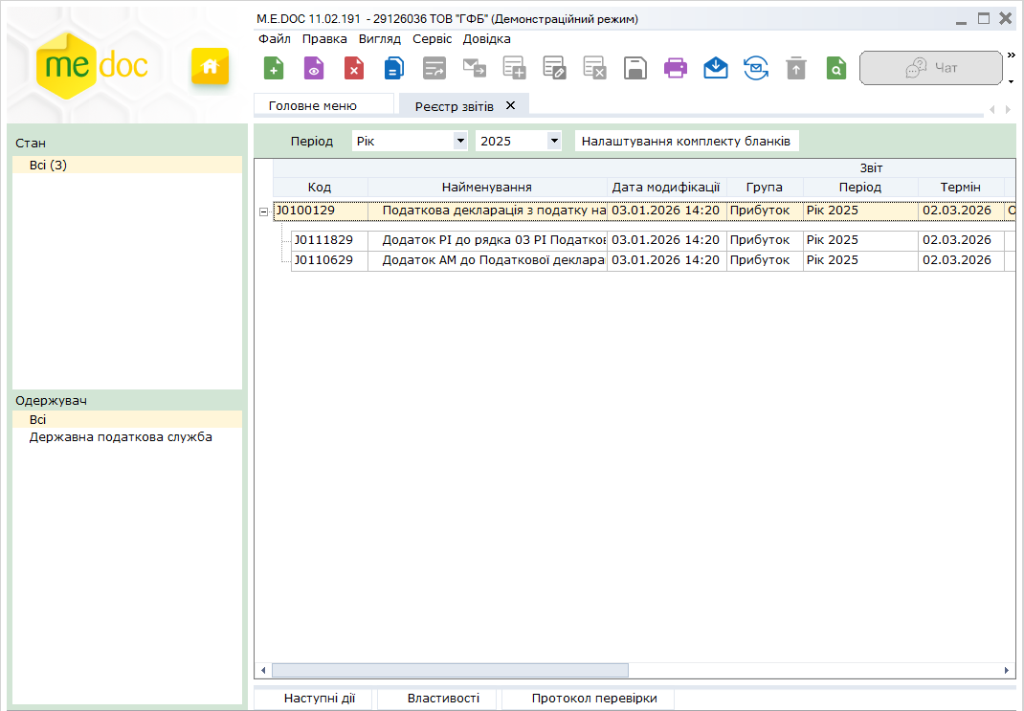Click the purple view report icon
Screen dimensions: 1024x711
tap(314, 68)
